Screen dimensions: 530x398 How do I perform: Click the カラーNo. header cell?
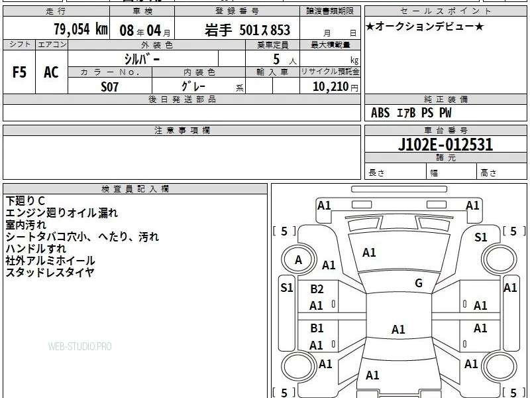110,72
